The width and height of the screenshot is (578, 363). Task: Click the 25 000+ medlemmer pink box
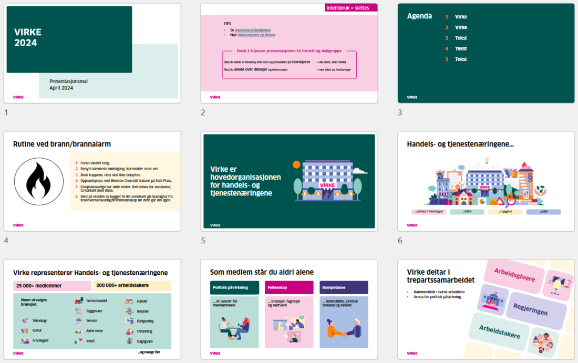click(52, 286)
